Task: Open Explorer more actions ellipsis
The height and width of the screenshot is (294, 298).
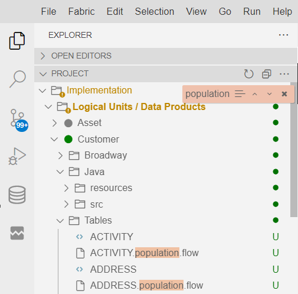Action: point(283,35)
